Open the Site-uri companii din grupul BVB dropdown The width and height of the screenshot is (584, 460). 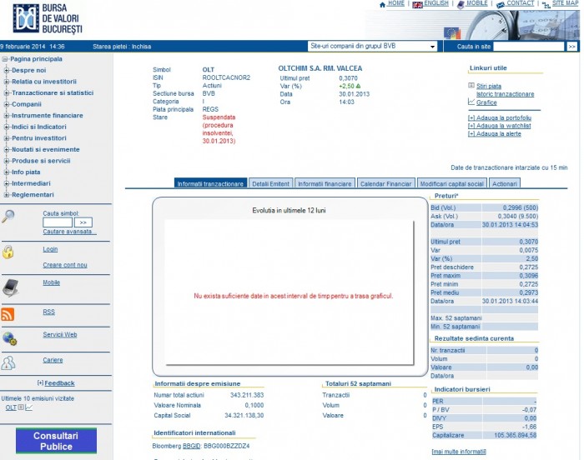[x=373, y=46]
